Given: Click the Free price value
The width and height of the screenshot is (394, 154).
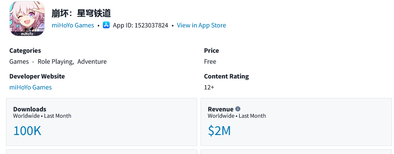Looking at the screenshot, I should 210,62.
